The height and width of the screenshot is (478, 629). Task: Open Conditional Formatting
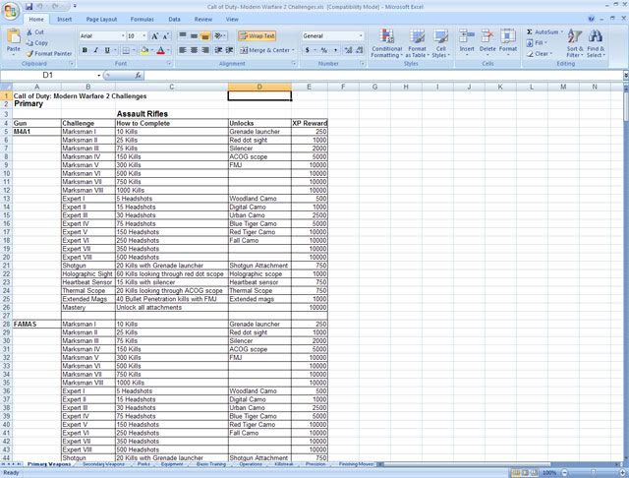386,43
